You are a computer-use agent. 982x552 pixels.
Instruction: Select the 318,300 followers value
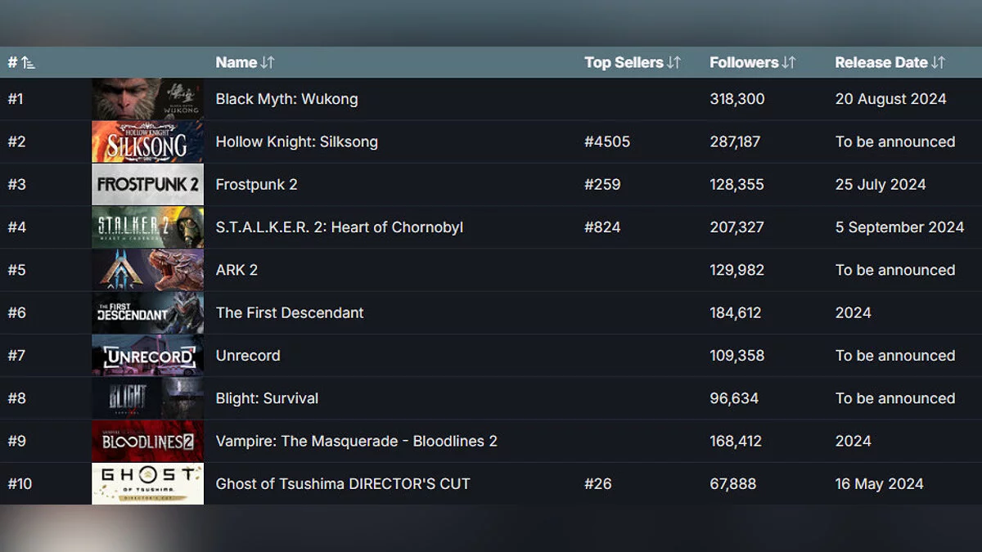click(x=737, y=99)
